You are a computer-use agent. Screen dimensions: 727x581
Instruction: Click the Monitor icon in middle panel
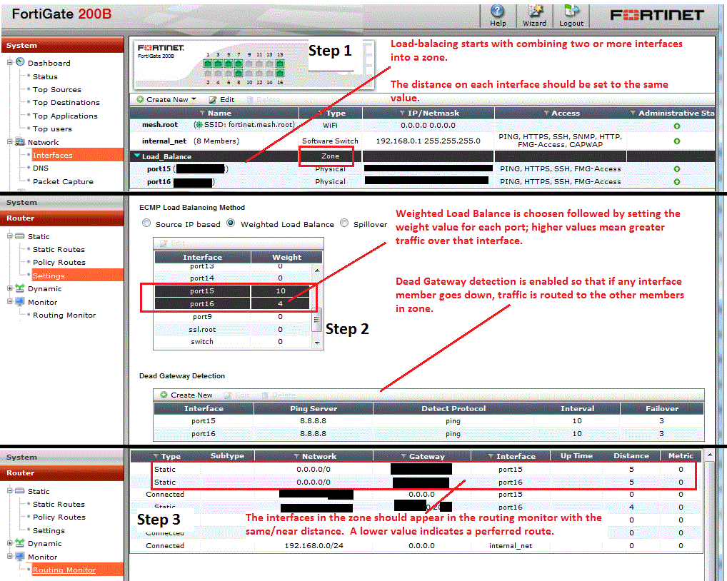[20, 302]
